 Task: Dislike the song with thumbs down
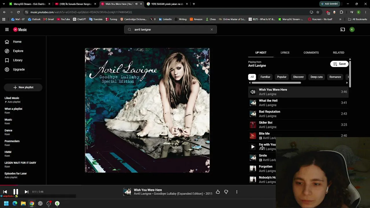(x=226, y=192)
